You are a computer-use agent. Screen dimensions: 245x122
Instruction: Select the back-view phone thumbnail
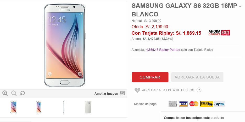point(88,107)
